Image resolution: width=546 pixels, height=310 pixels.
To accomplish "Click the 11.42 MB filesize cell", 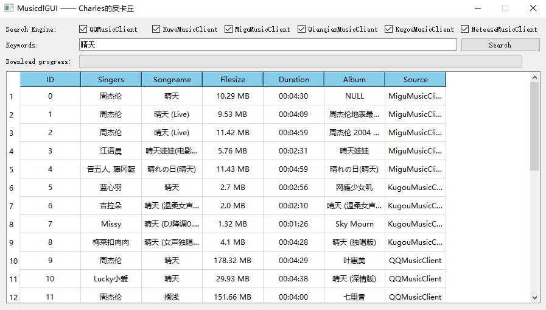I will 233,133.
